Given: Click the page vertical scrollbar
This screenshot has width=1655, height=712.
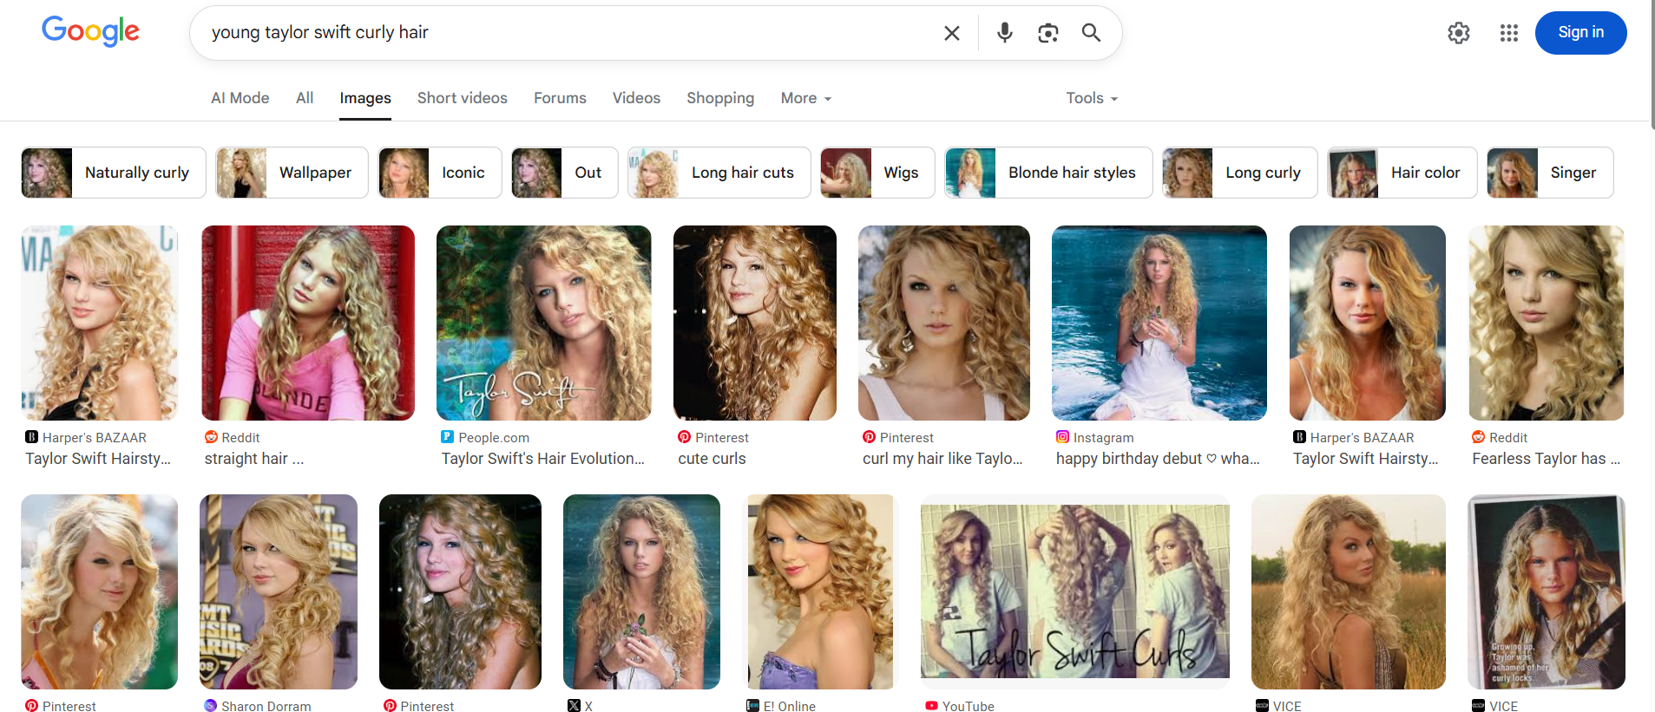Looking at the screenshot, I should pyautogui.click(x=1652, y=65).
